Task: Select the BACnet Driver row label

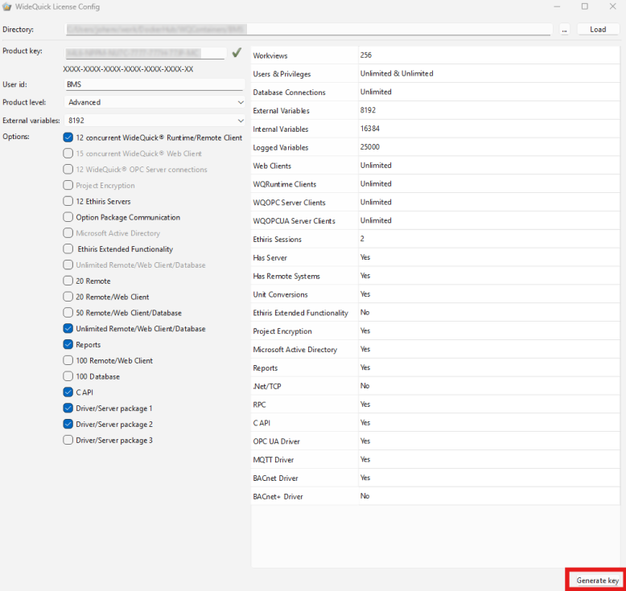Action: [x=275, y=478]
